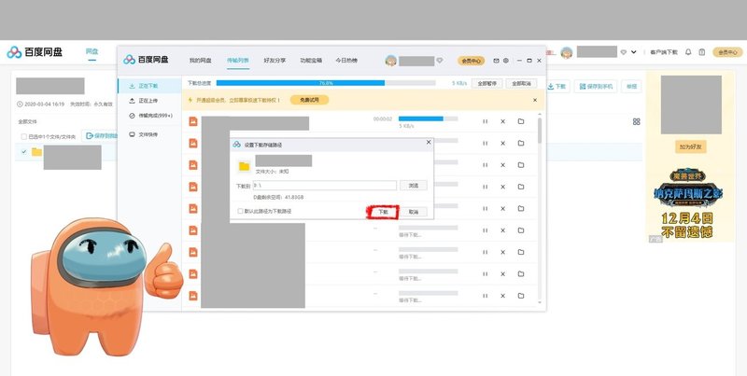Open settings gear in client title bar
The height and width of the screenshot is (376, 747).
[506, 61]
